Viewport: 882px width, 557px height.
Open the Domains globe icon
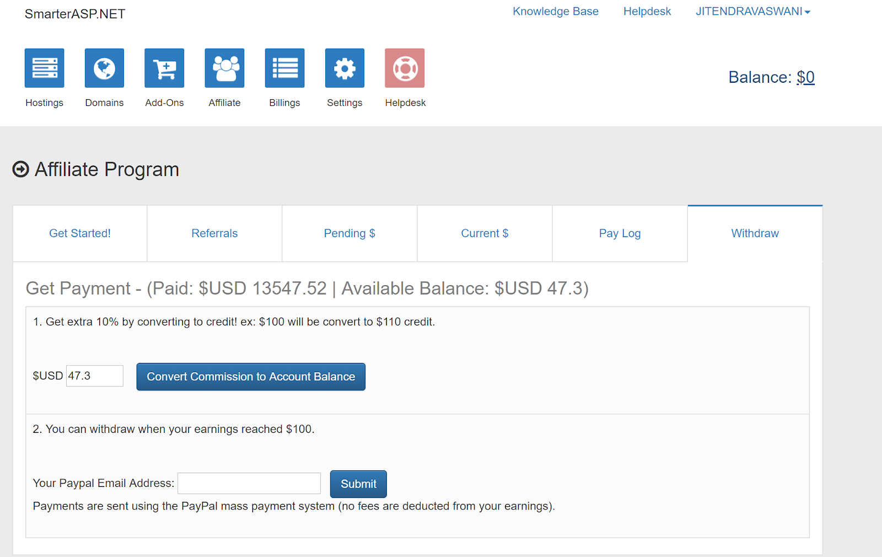coord(104,68)
